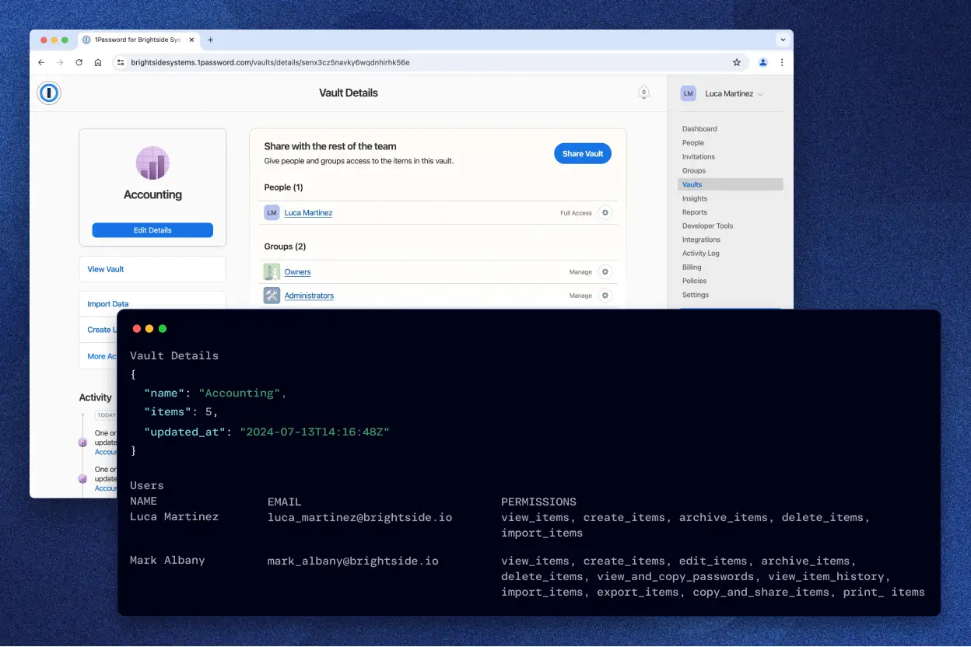Click the browser back arrow
Viewport: 971px width, 647px height.
(x=41, y=62)
